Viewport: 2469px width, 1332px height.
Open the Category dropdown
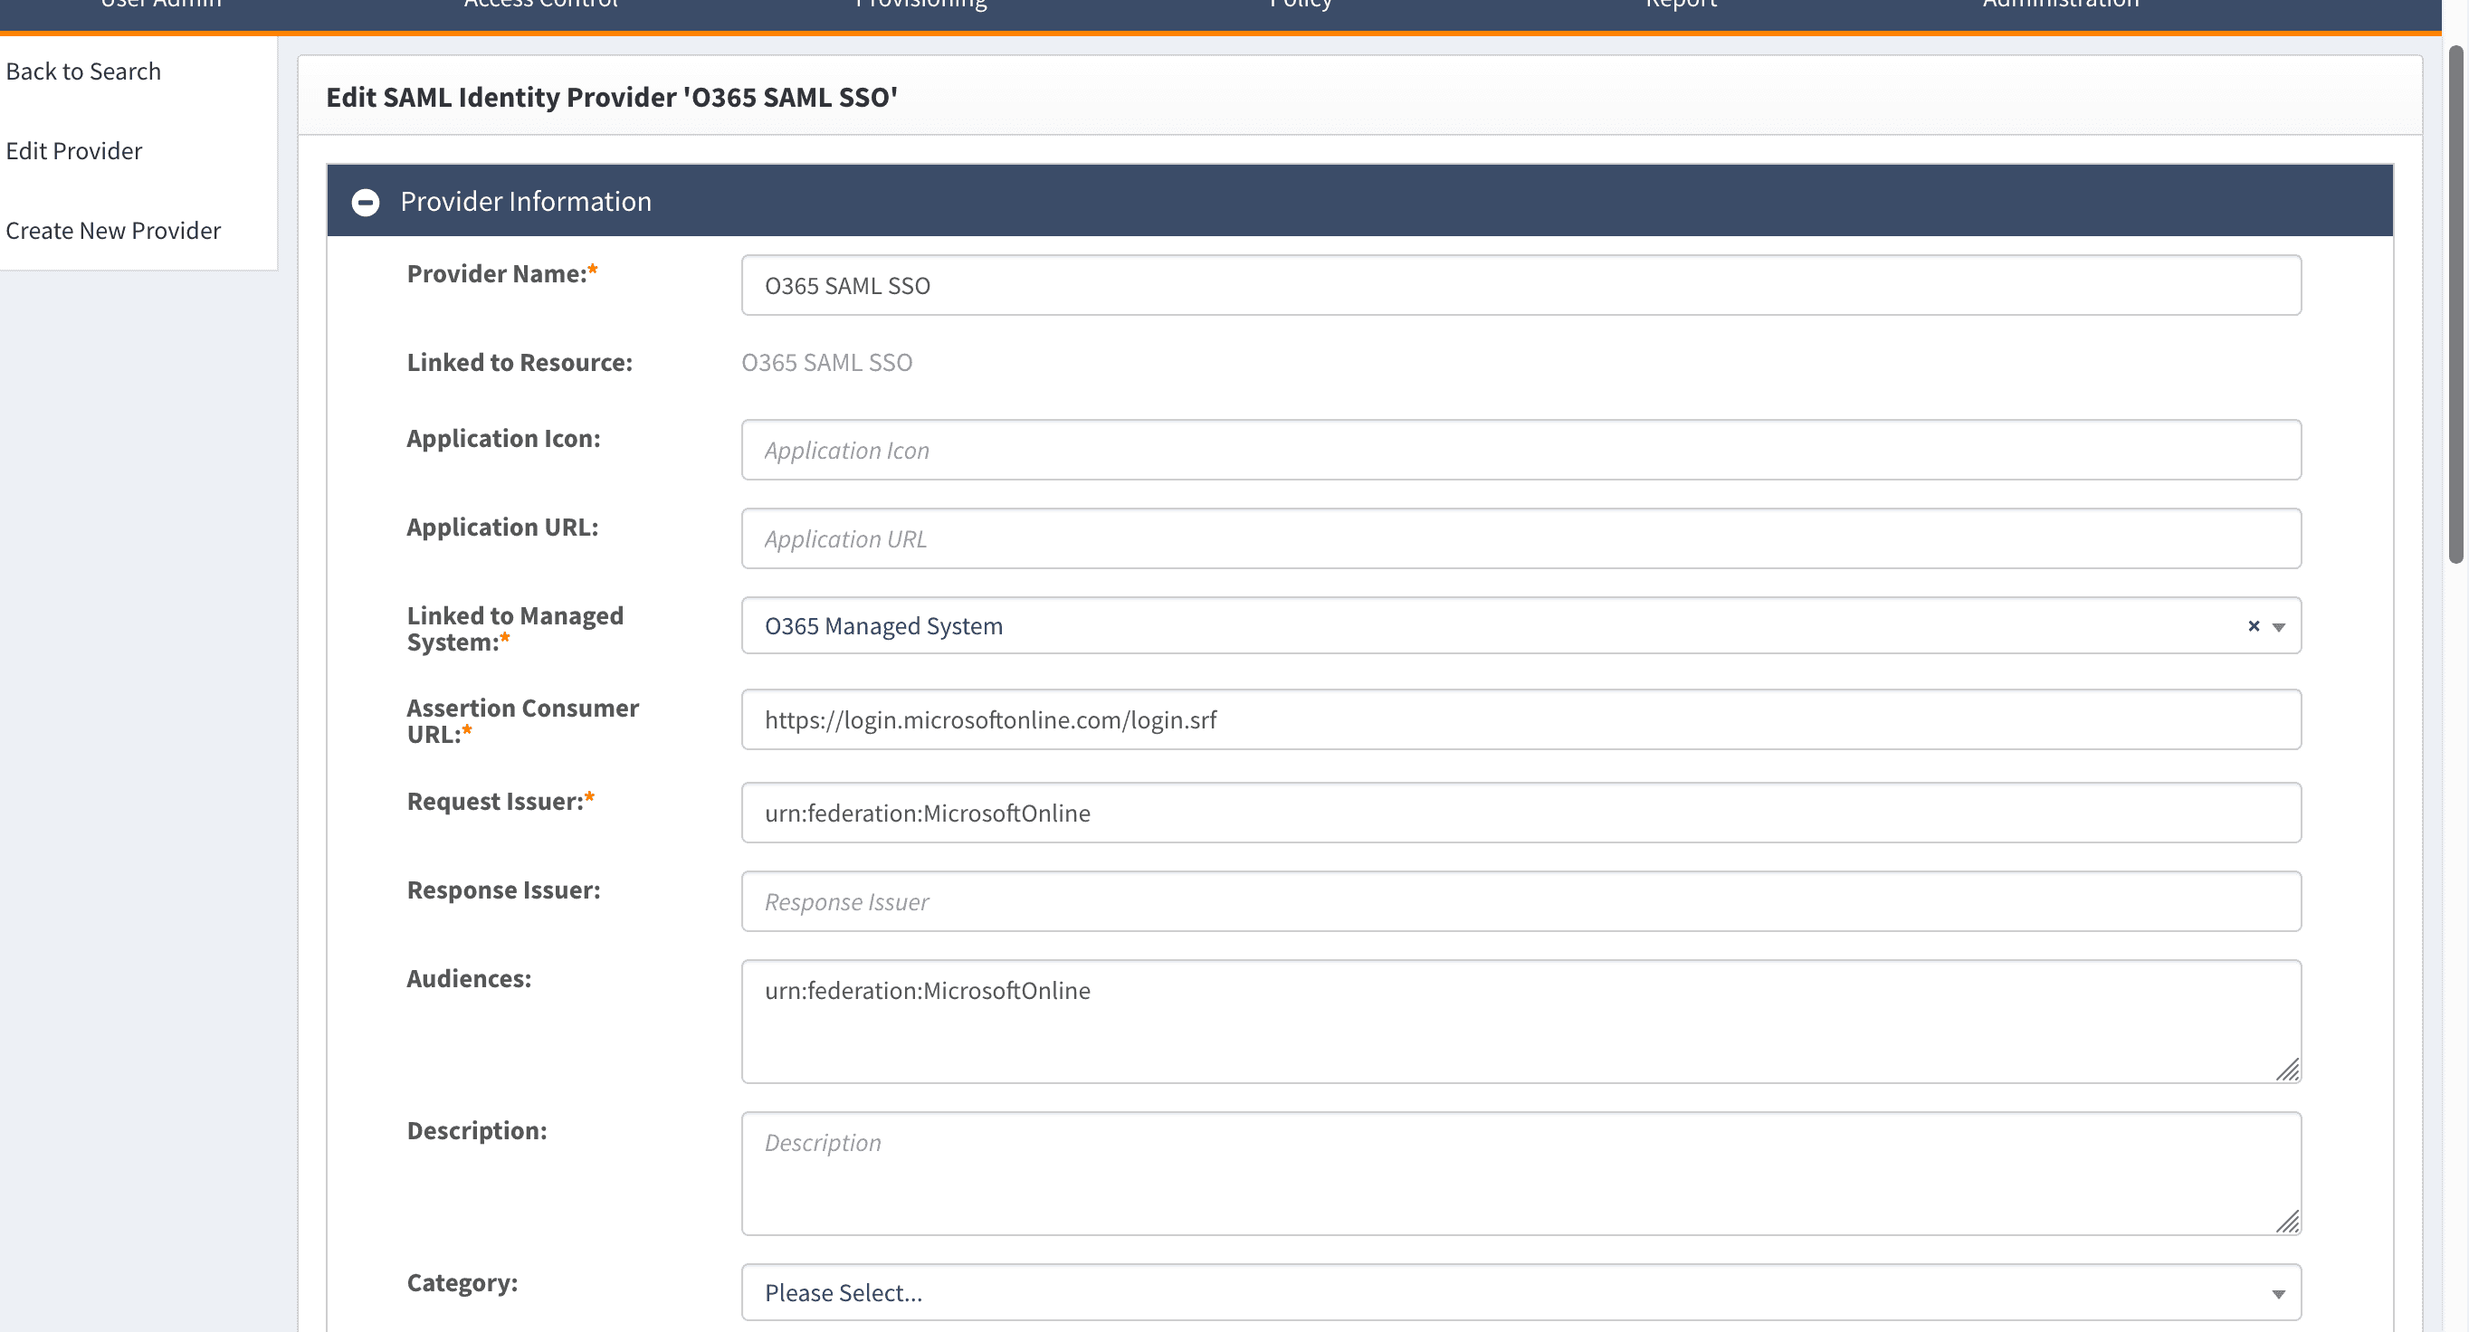click(2277, 1294)
